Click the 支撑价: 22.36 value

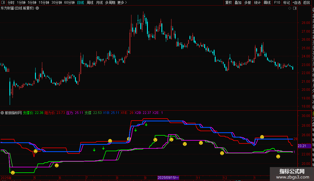(x=33, y=113)
